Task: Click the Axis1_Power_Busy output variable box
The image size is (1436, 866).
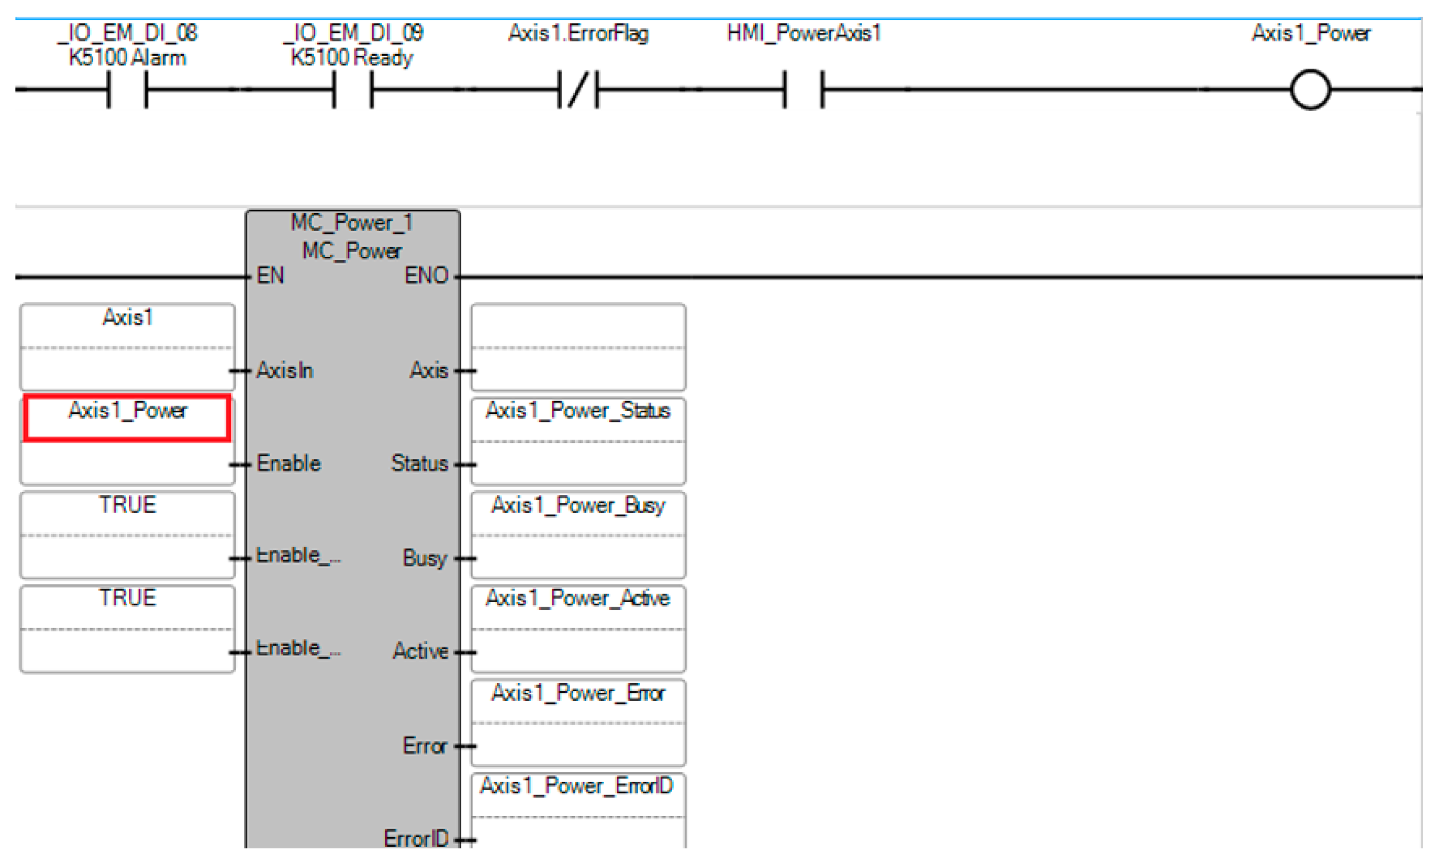Action: (x=578, y=534)
